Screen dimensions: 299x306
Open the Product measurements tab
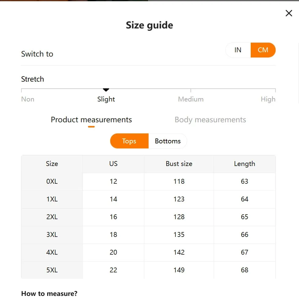(x=91, y=120)
